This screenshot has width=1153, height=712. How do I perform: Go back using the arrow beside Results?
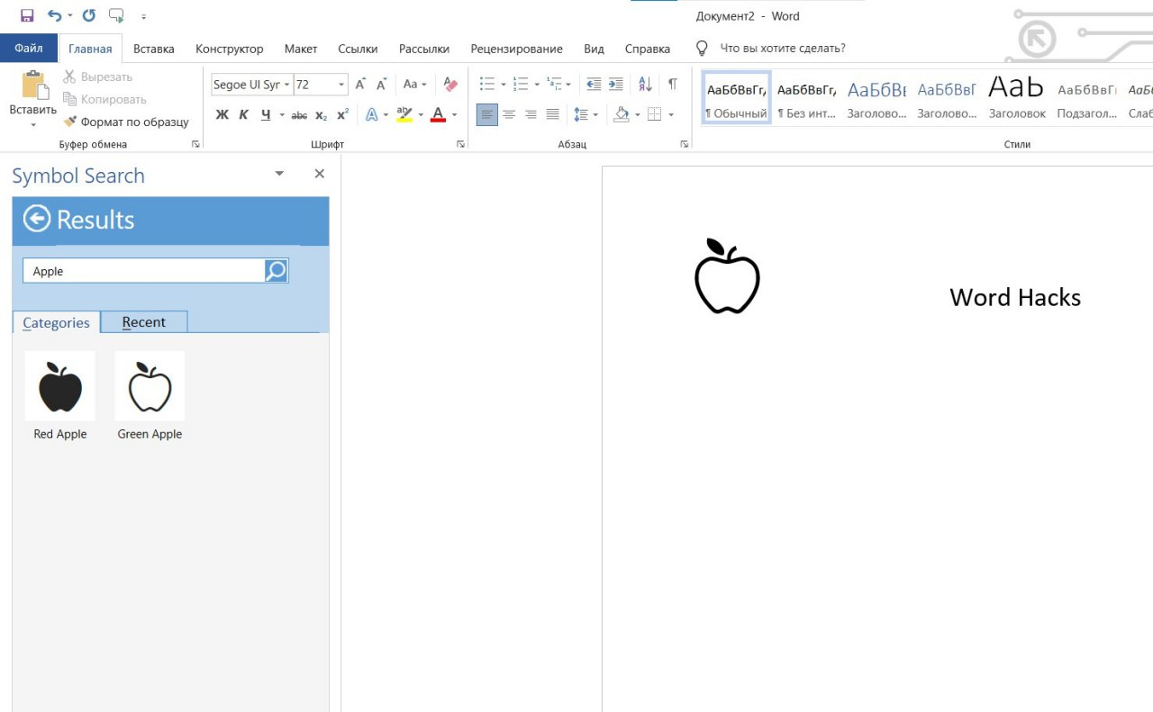(x=36, y=220)
